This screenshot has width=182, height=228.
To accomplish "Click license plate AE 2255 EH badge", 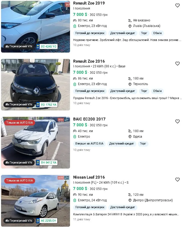I will [47, 221].
